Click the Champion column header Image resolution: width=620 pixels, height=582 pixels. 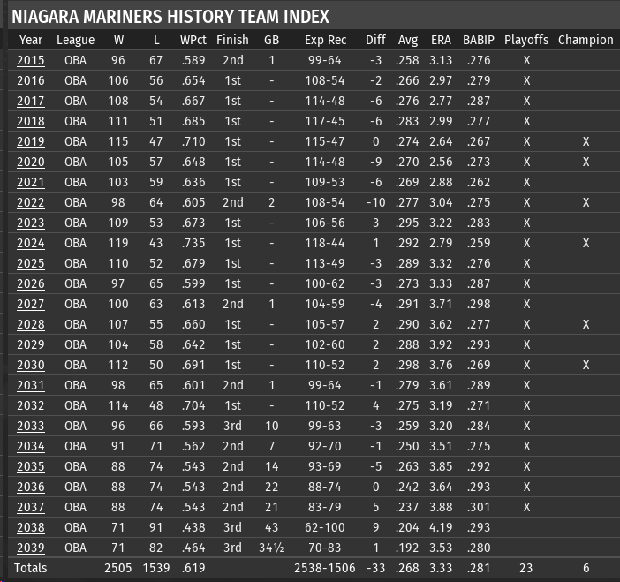coord(586,40)
